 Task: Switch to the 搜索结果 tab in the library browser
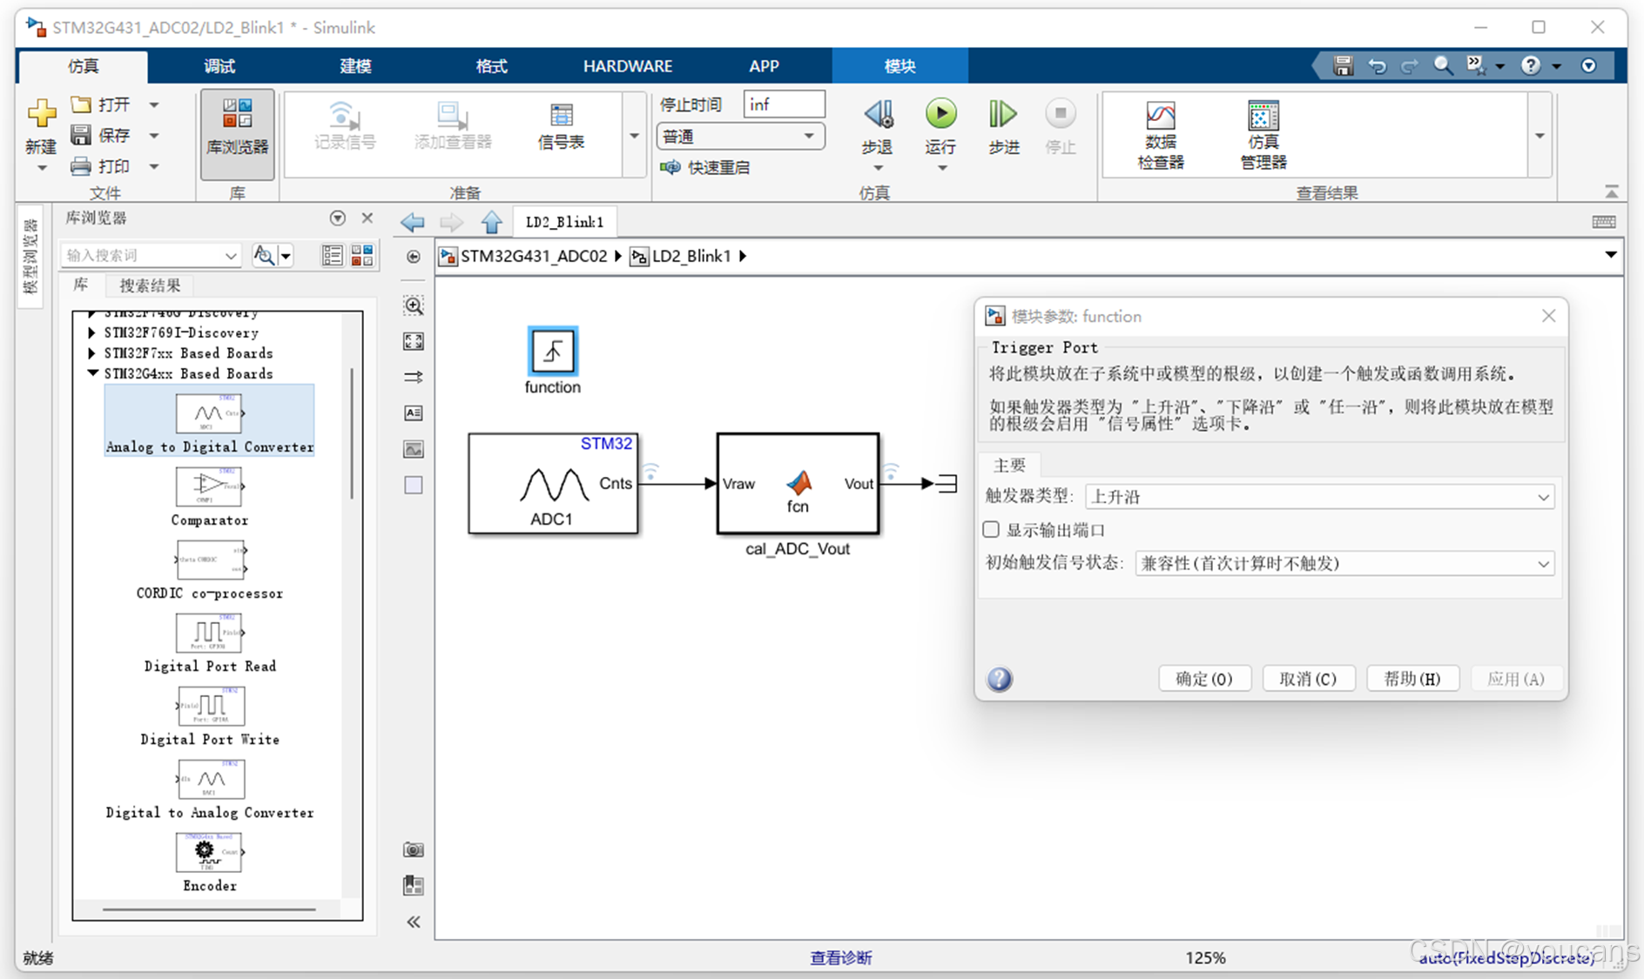[150, 285]
